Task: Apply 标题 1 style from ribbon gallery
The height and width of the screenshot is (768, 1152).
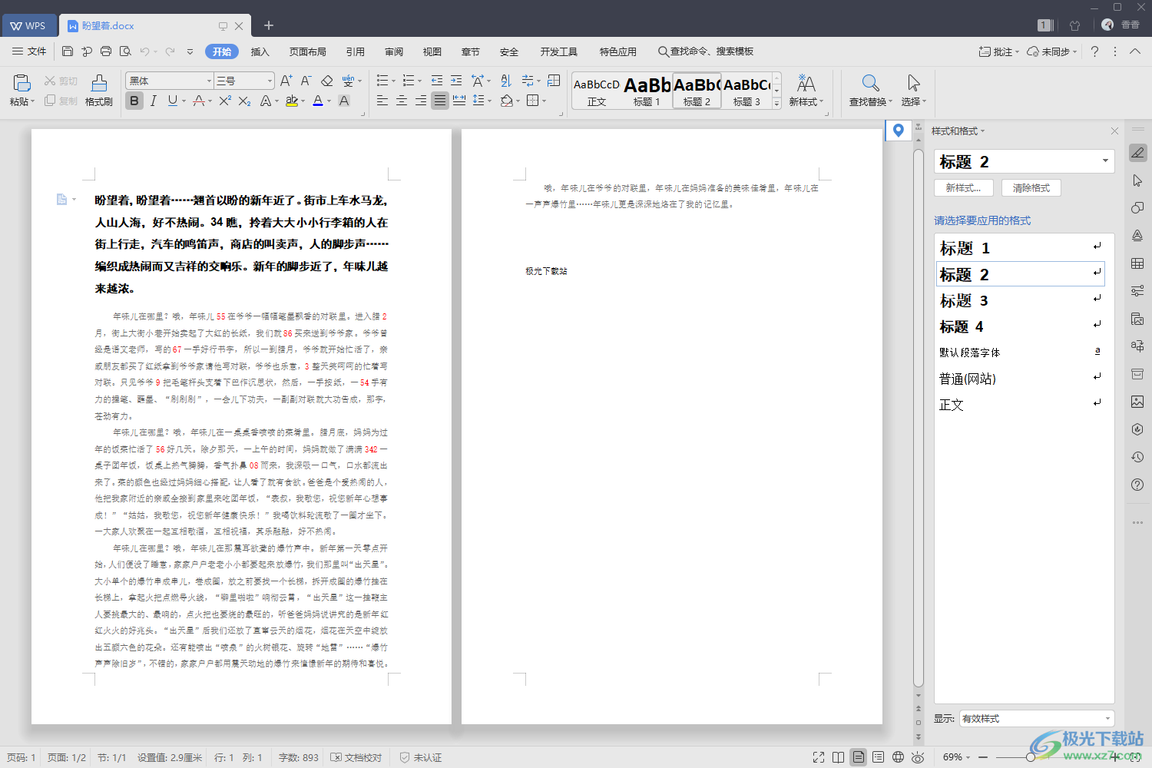Action: click(647, 91)
